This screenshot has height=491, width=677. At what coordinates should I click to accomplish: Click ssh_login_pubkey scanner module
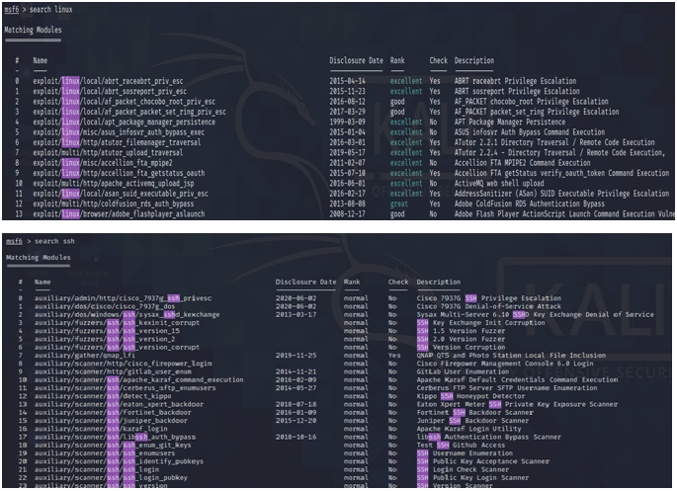pos(111,478)
